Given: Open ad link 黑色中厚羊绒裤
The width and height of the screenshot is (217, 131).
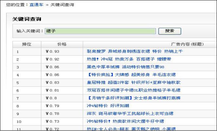Looking at the screenshot, I should pyautogui.click(x=126, y=67).
